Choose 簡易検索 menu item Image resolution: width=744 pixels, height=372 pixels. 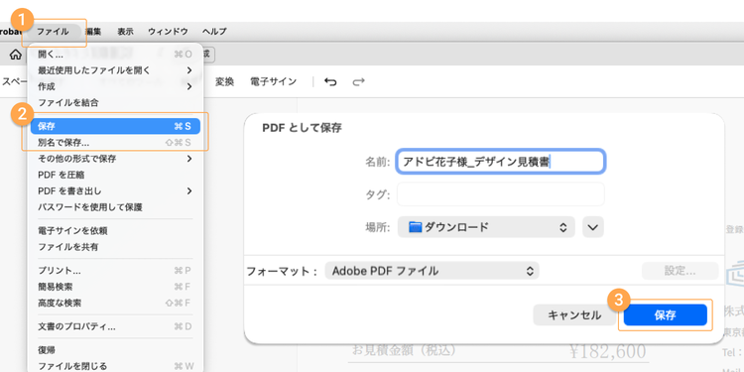115,287
